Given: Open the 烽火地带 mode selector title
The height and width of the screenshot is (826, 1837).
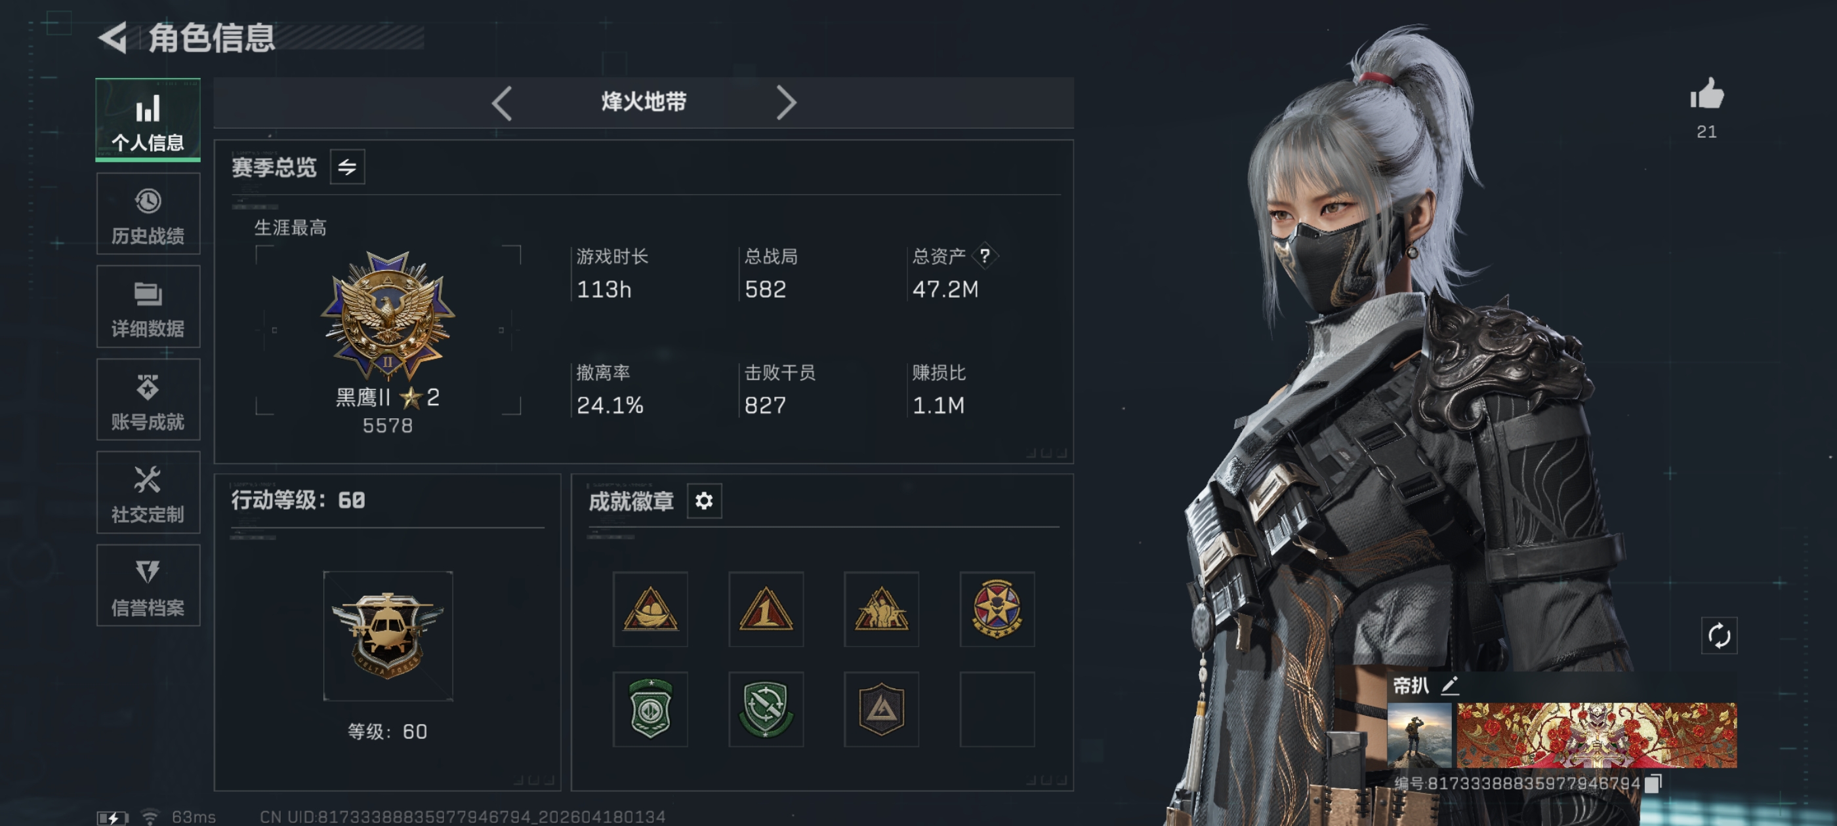Looking at the screenshot, I should (643, 102).
